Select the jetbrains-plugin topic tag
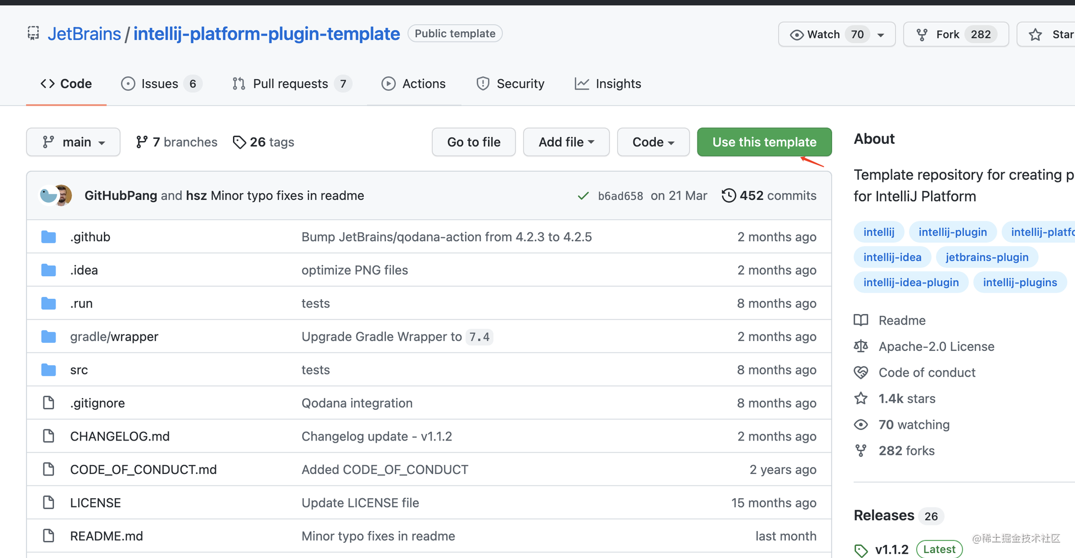 987,257
